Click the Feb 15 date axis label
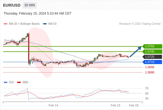This screenshot has width=163, height=110. point(115,105)
